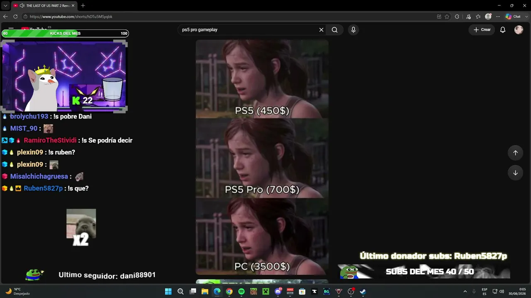Open browser settings and more menu
This screenshot has width=531, height=298.
498,17
